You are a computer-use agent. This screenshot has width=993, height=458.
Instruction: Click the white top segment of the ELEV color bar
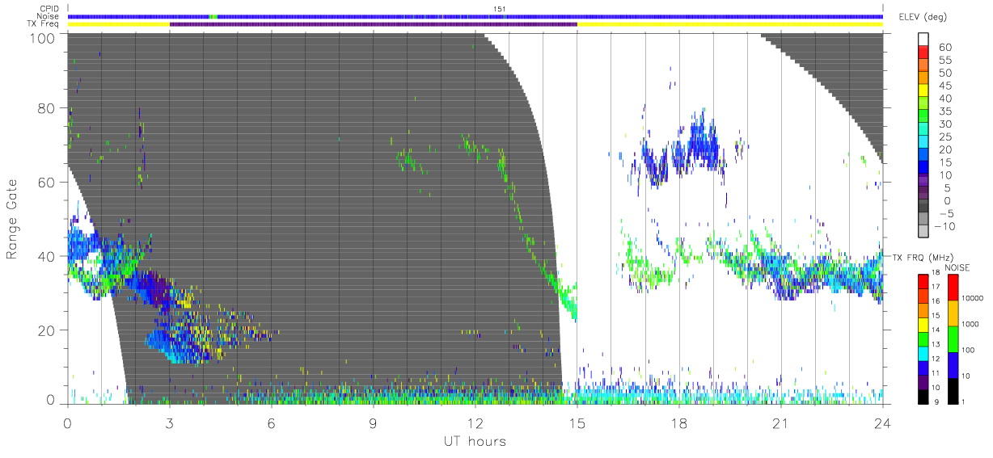pyautogui.click(x=923, y=40)
